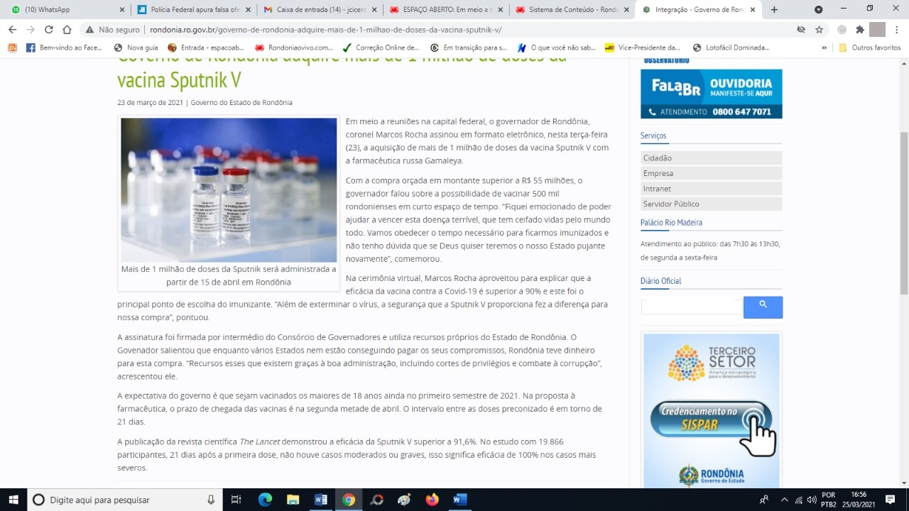Open Microsoft Edge from the taskbar
This screenshot has width=909, height=511.
[265, 500]
